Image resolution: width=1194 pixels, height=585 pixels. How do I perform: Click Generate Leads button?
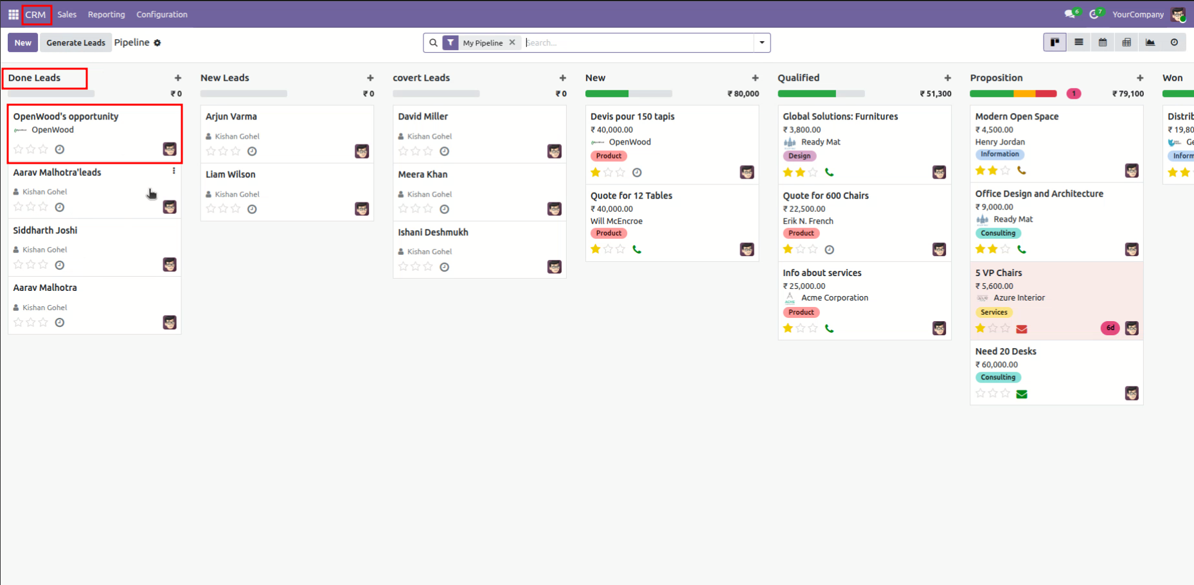(x=76, y=43)
